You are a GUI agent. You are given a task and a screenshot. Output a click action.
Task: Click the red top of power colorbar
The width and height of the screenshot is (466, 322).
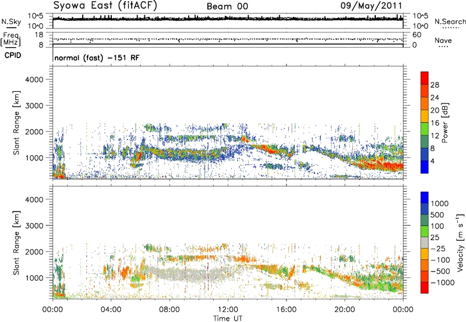click(x=425, y=78)
